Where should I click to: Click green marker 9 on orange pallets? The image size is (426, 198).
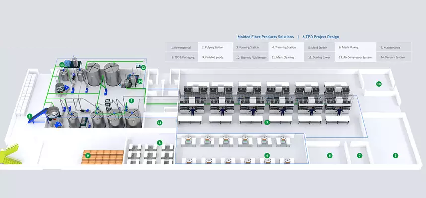pos(88,156)
